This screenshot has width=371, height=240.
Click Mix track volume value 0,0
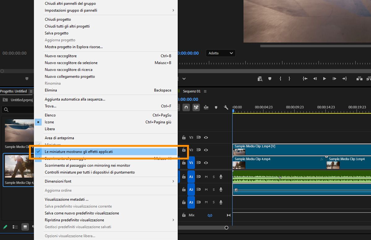pyautogui.click(x=210, y=215)
